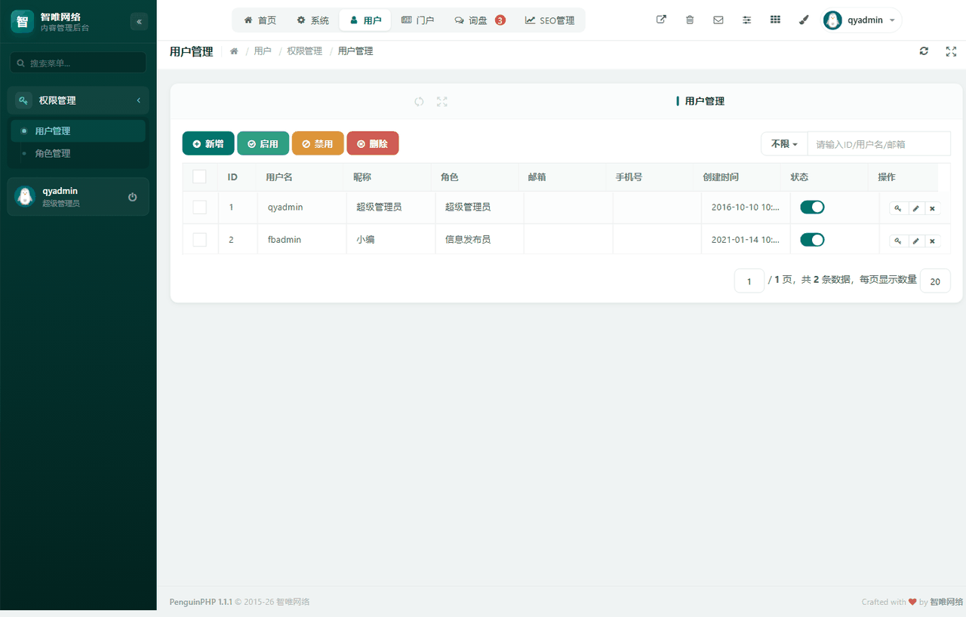The height and width of the screenshot is (617, 966).
Task: Toggle the select-all checkbox in table header
Action: [x=199, y=177]
